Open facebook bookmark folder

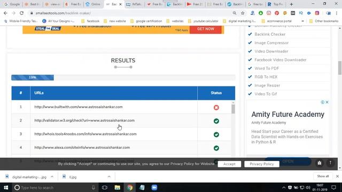(x=90, y=21)
